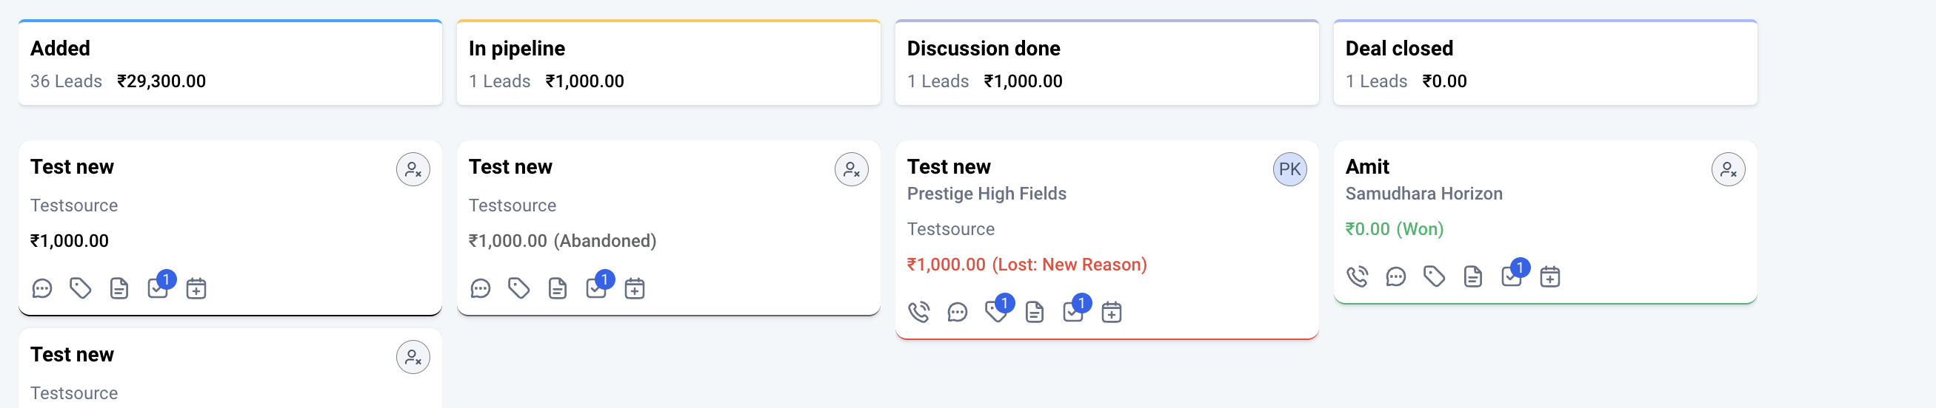Open Test new lead with Lost status
Viewport: 1936px width, 408px height.
(x=949, y=166)
